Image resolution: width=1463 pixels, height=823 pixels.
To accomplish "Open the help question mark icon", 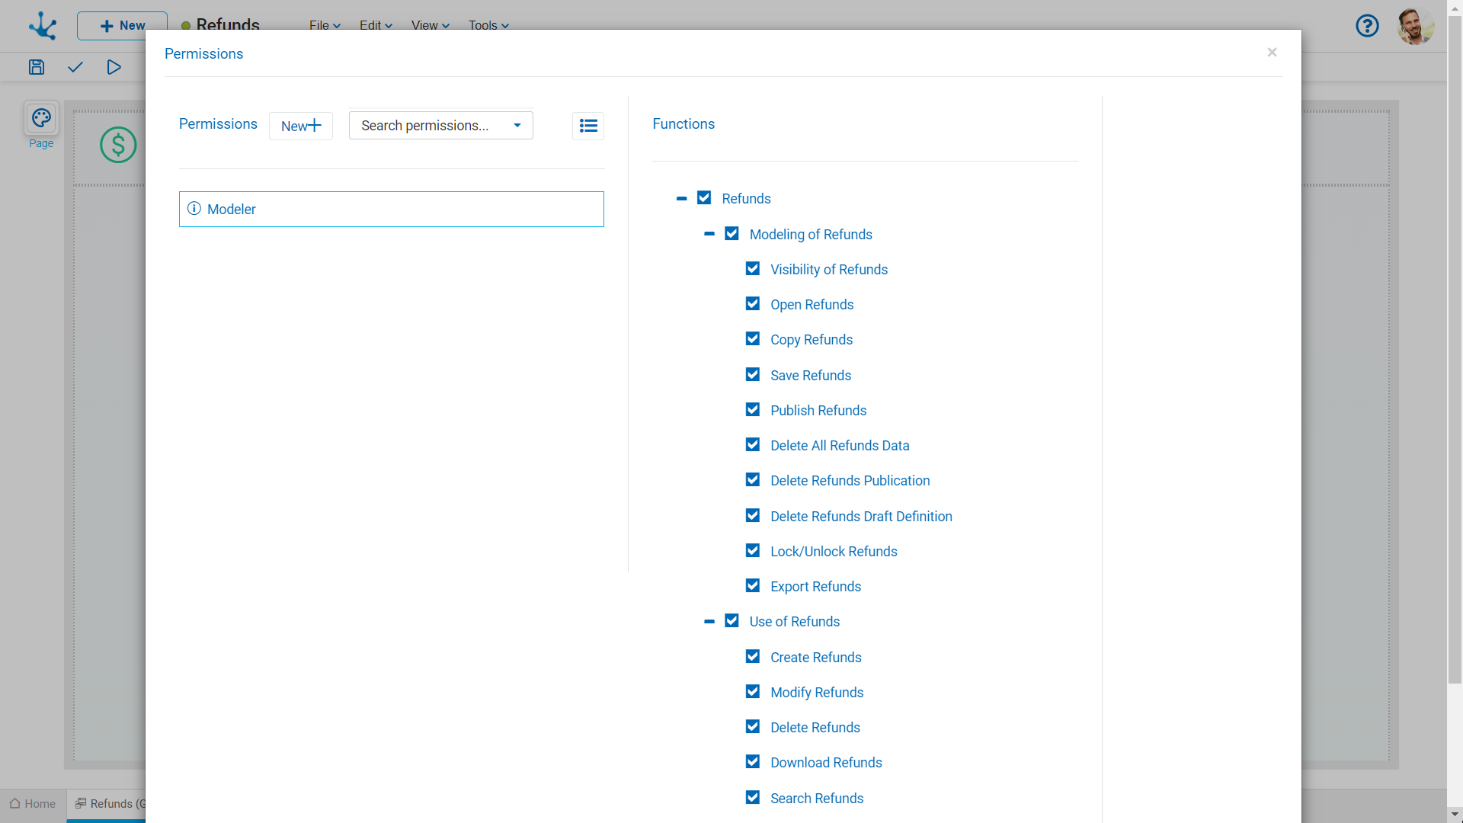I will (1367, 26).
